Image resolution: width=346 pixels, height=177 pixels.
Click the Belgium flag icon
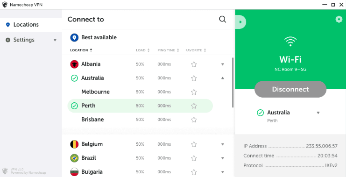74,144
